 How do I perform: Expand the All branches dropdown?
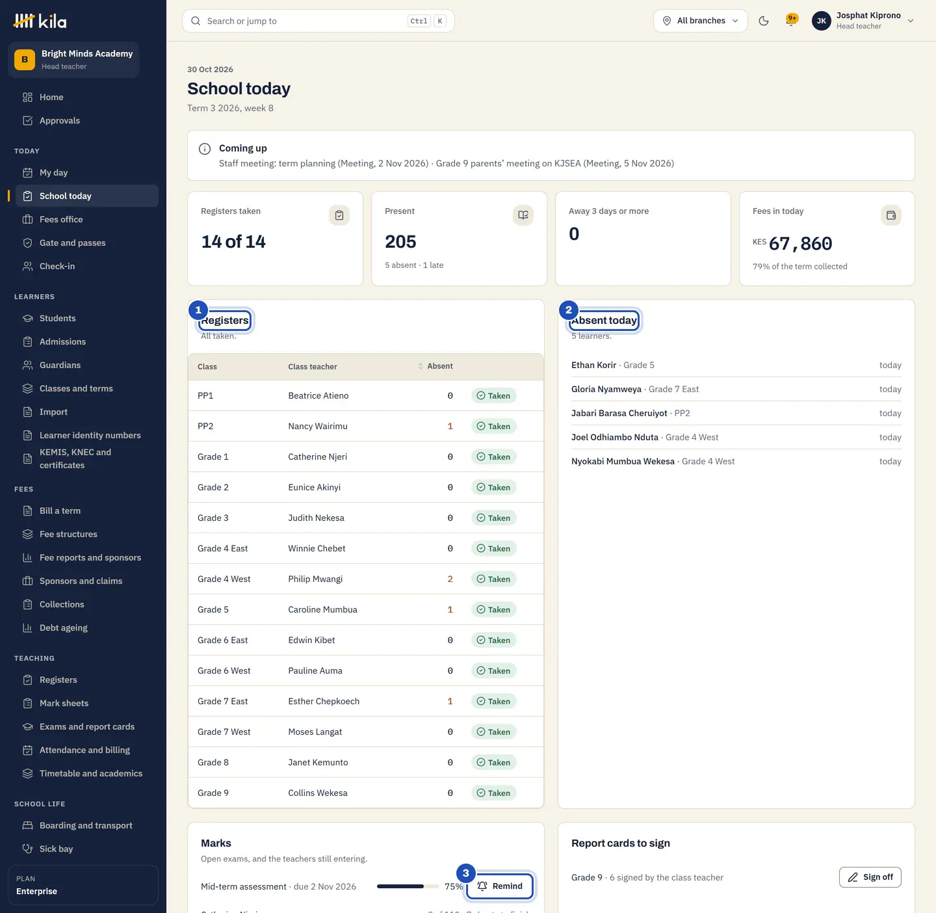[701, 21]
